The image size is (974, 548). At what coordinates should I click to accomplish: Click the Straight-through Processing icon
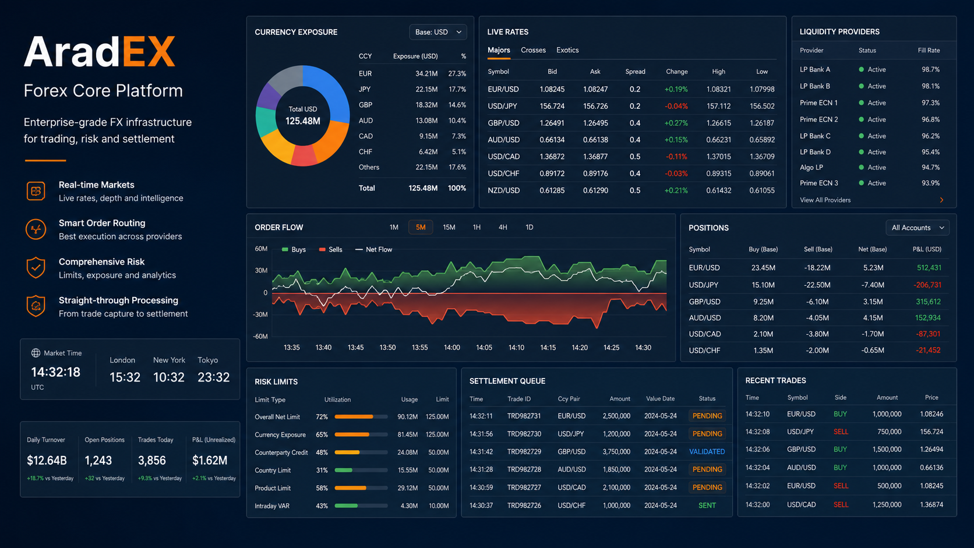[x=36, y=306]
